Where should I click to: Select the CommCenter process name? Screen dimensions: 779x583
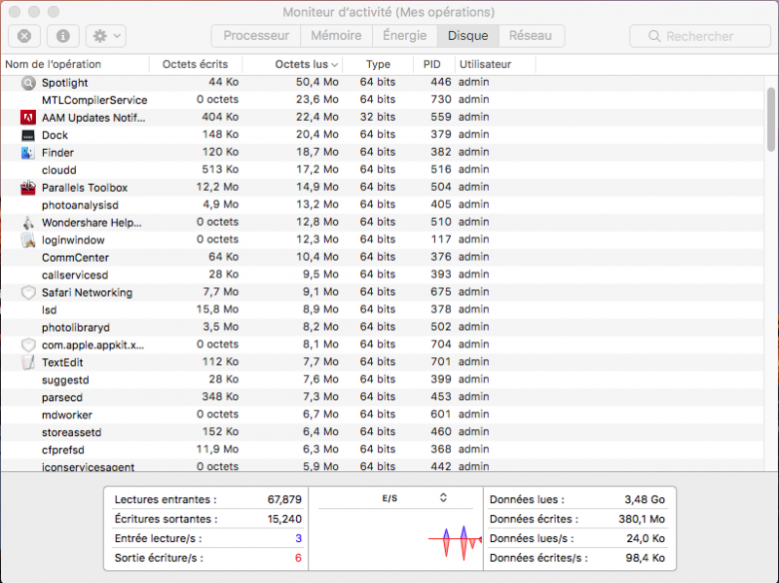75,257
